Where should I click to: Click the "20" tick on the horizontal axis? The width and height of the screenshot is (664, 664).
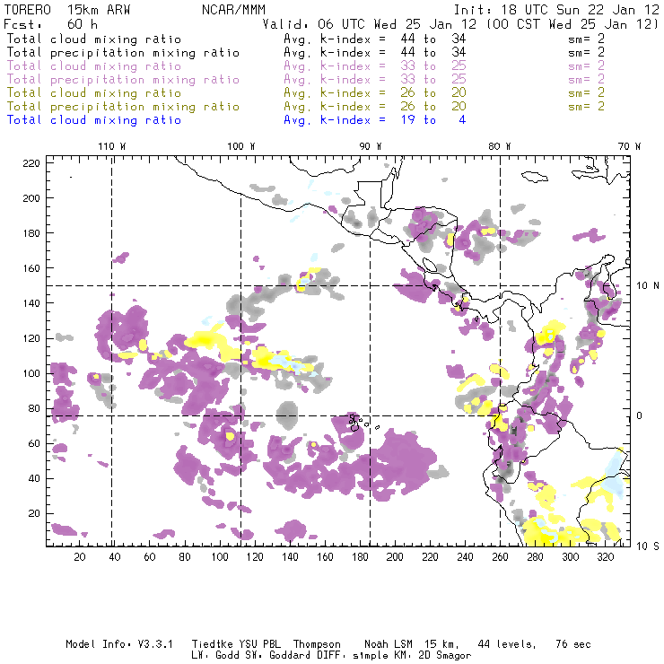click(x=80, y=557)
